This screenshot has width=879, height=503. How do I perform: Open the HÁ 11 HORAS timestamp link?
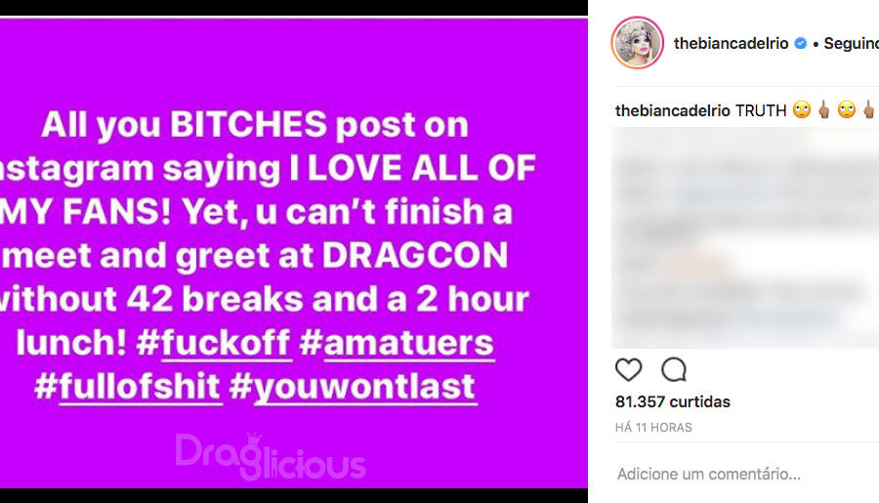[653, 427]
